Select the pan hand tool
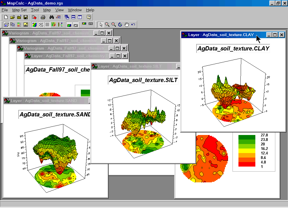The height and width of the screenshot is (208, 288). tap(127, 25)
